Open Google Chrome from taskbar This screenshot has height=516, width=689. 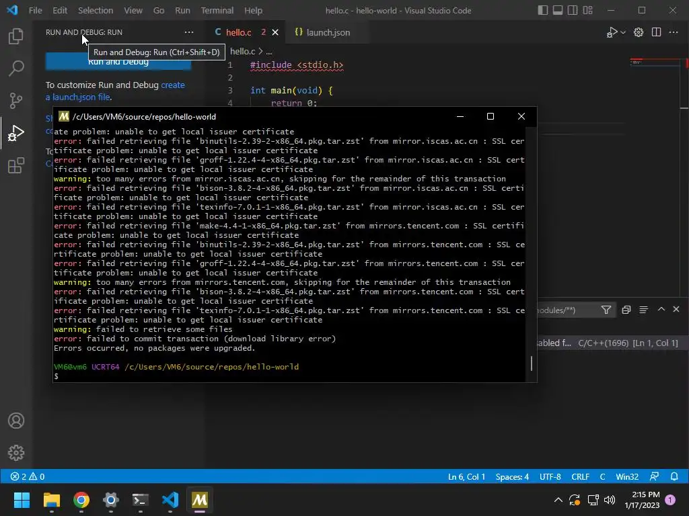(x=81, y=500)
